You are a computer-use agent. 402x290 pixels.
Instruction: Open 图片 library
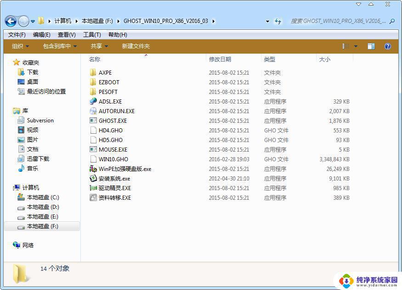[x=33, y=140]
